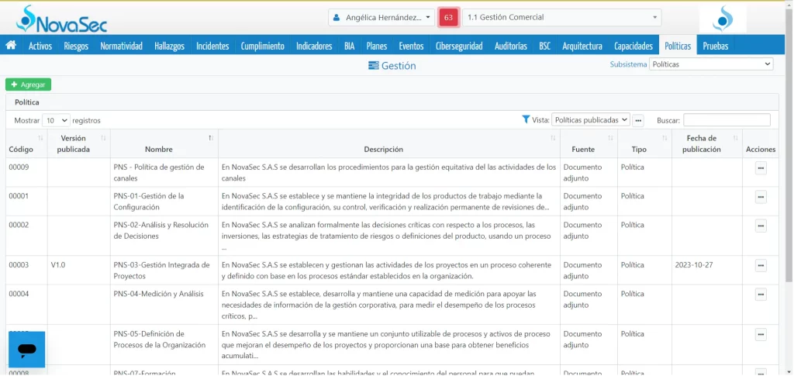Screen dimensions: 794x376
Task: Open the BIA menu
Action: (350, 46)
